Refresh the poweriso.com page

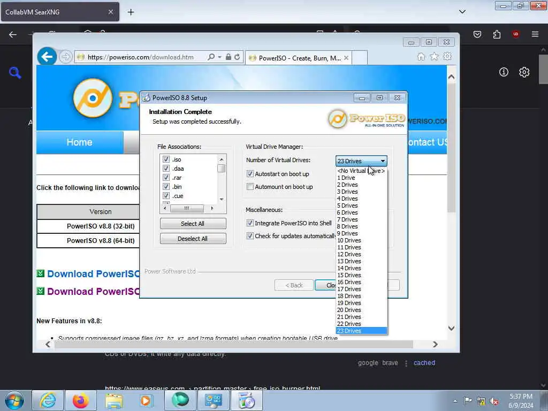(x=237, y=57)
